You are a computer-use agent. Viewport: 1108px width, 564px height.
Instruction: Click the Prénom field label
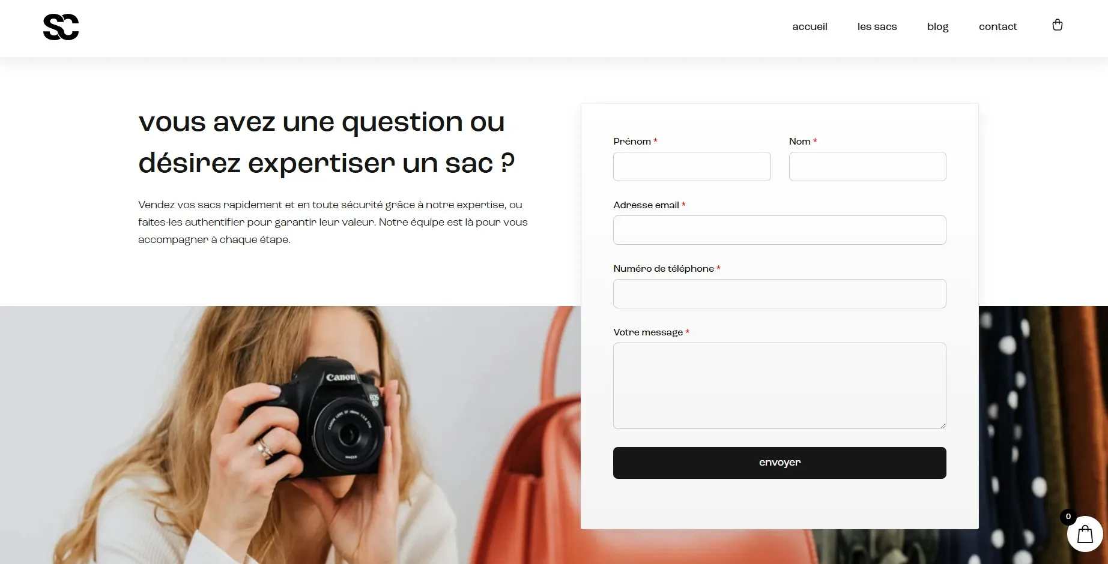pos(632,142)
